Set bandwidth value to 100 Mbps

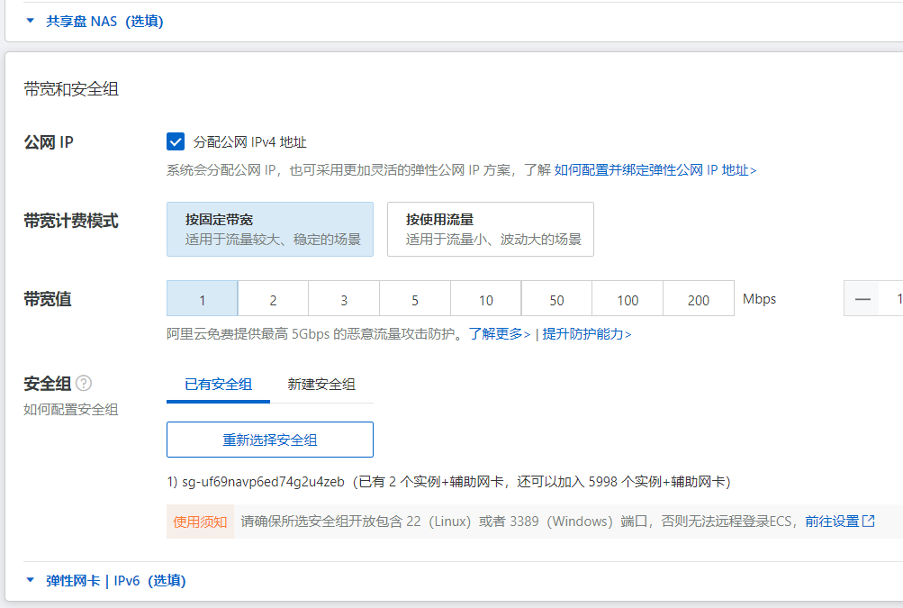click(628, 300)
